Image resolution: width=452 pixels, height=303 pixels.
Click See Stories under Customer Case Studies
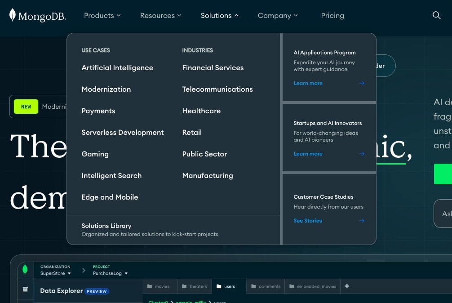[x=308, y=221]
